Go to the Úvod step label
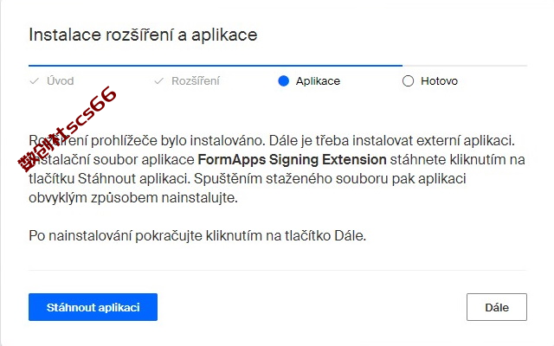554x346 pixels. (x=60, y=80)
